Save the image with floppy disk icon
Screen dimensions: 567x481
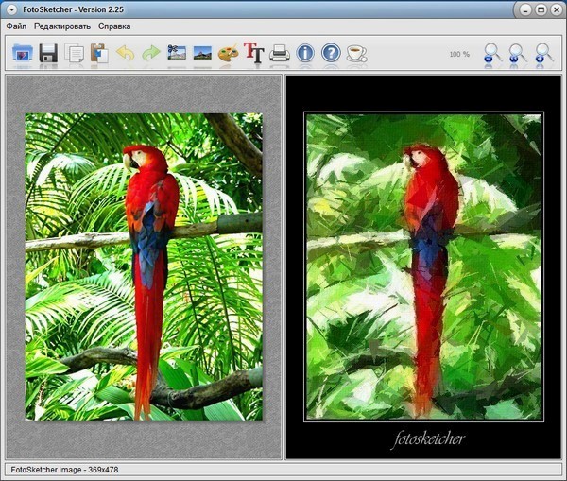click(48, 54)
